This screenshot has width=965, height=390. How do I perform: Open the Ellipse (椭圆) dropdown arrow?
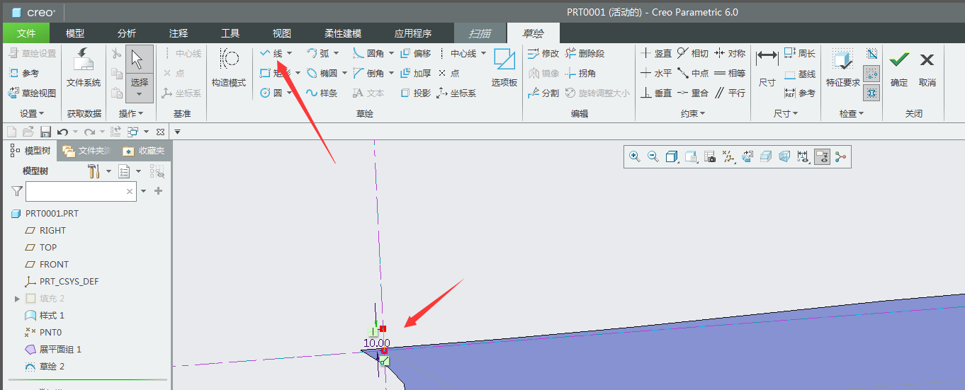pyautogui.click(x=344, y=73)
